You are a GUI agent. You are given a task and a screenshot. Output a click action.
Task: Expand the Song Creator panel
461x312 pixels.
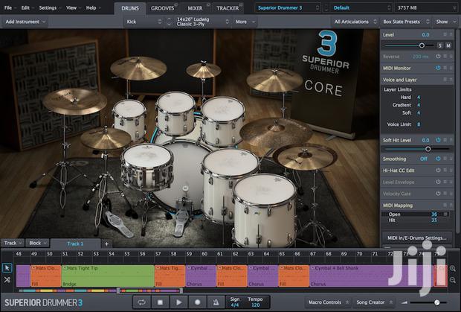pyautogui.click(x=374, y=302)
